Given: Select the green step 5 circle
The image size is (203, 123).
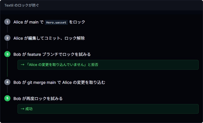Looking at the screenshot, I should tap(7, 98).
